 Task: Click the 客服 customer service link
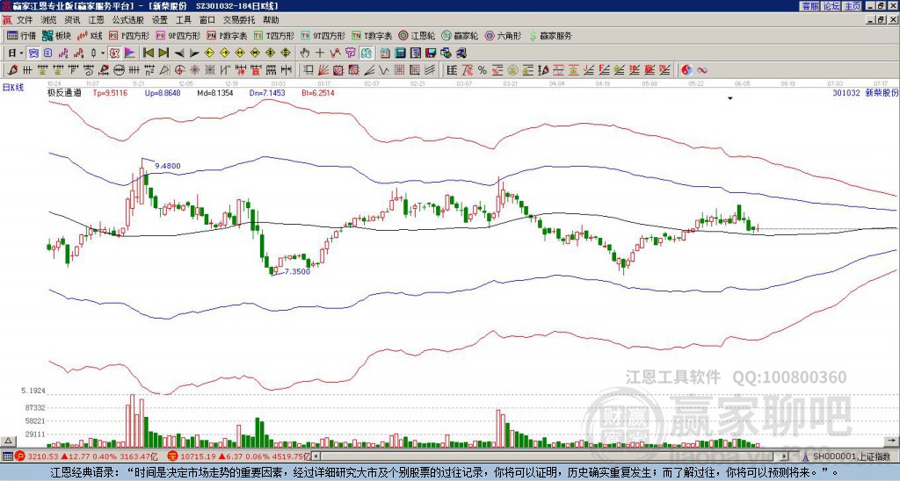click(x=809, y=6)
